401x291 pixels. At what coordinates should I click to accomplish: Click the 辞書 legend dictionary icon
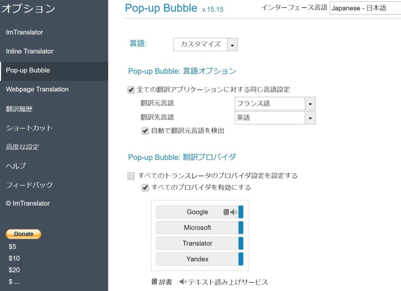tap(154, 282)
